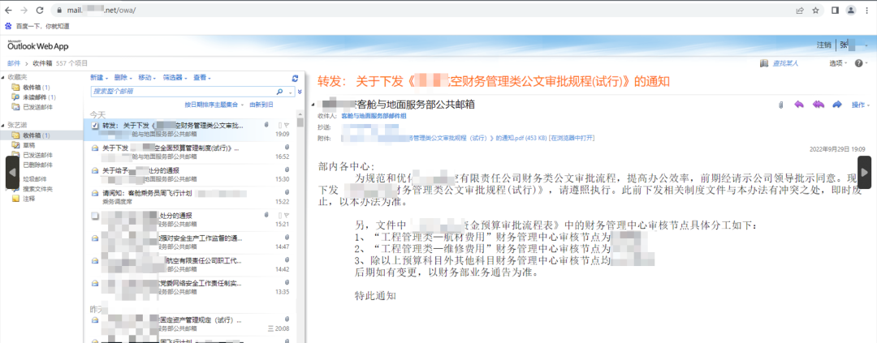Open the 筛选器 dropdown
The width and height of the screenshot is (877, 343).
(x=175, y=78)
